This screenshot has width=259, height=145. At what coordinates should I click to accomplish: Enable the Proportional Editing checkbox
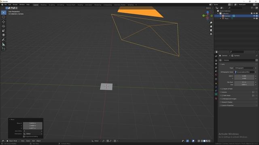[x=24, y=137]
